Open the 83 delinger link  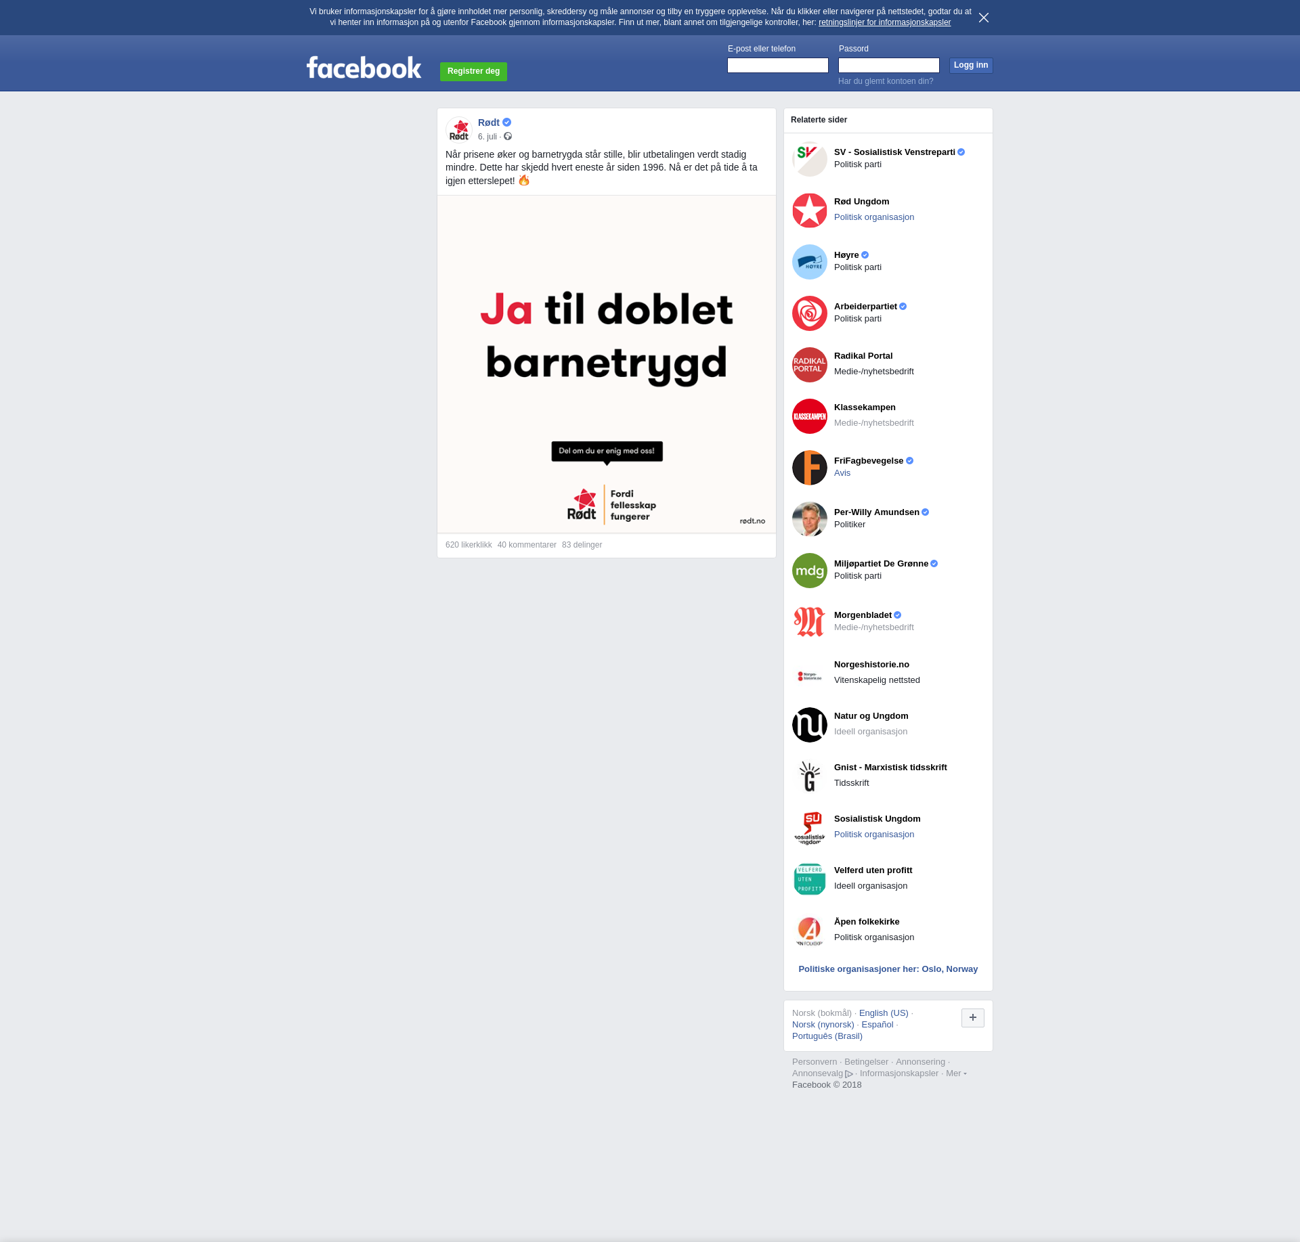click(582, 545)
